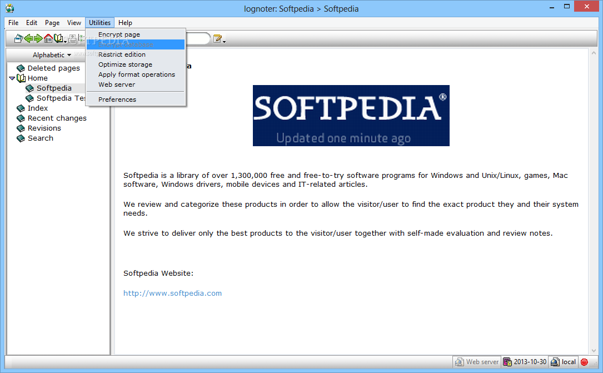Screen dimensions: 603x373
Task: Click the book icon beside Revisions
Action: click(x=21, y=128)
